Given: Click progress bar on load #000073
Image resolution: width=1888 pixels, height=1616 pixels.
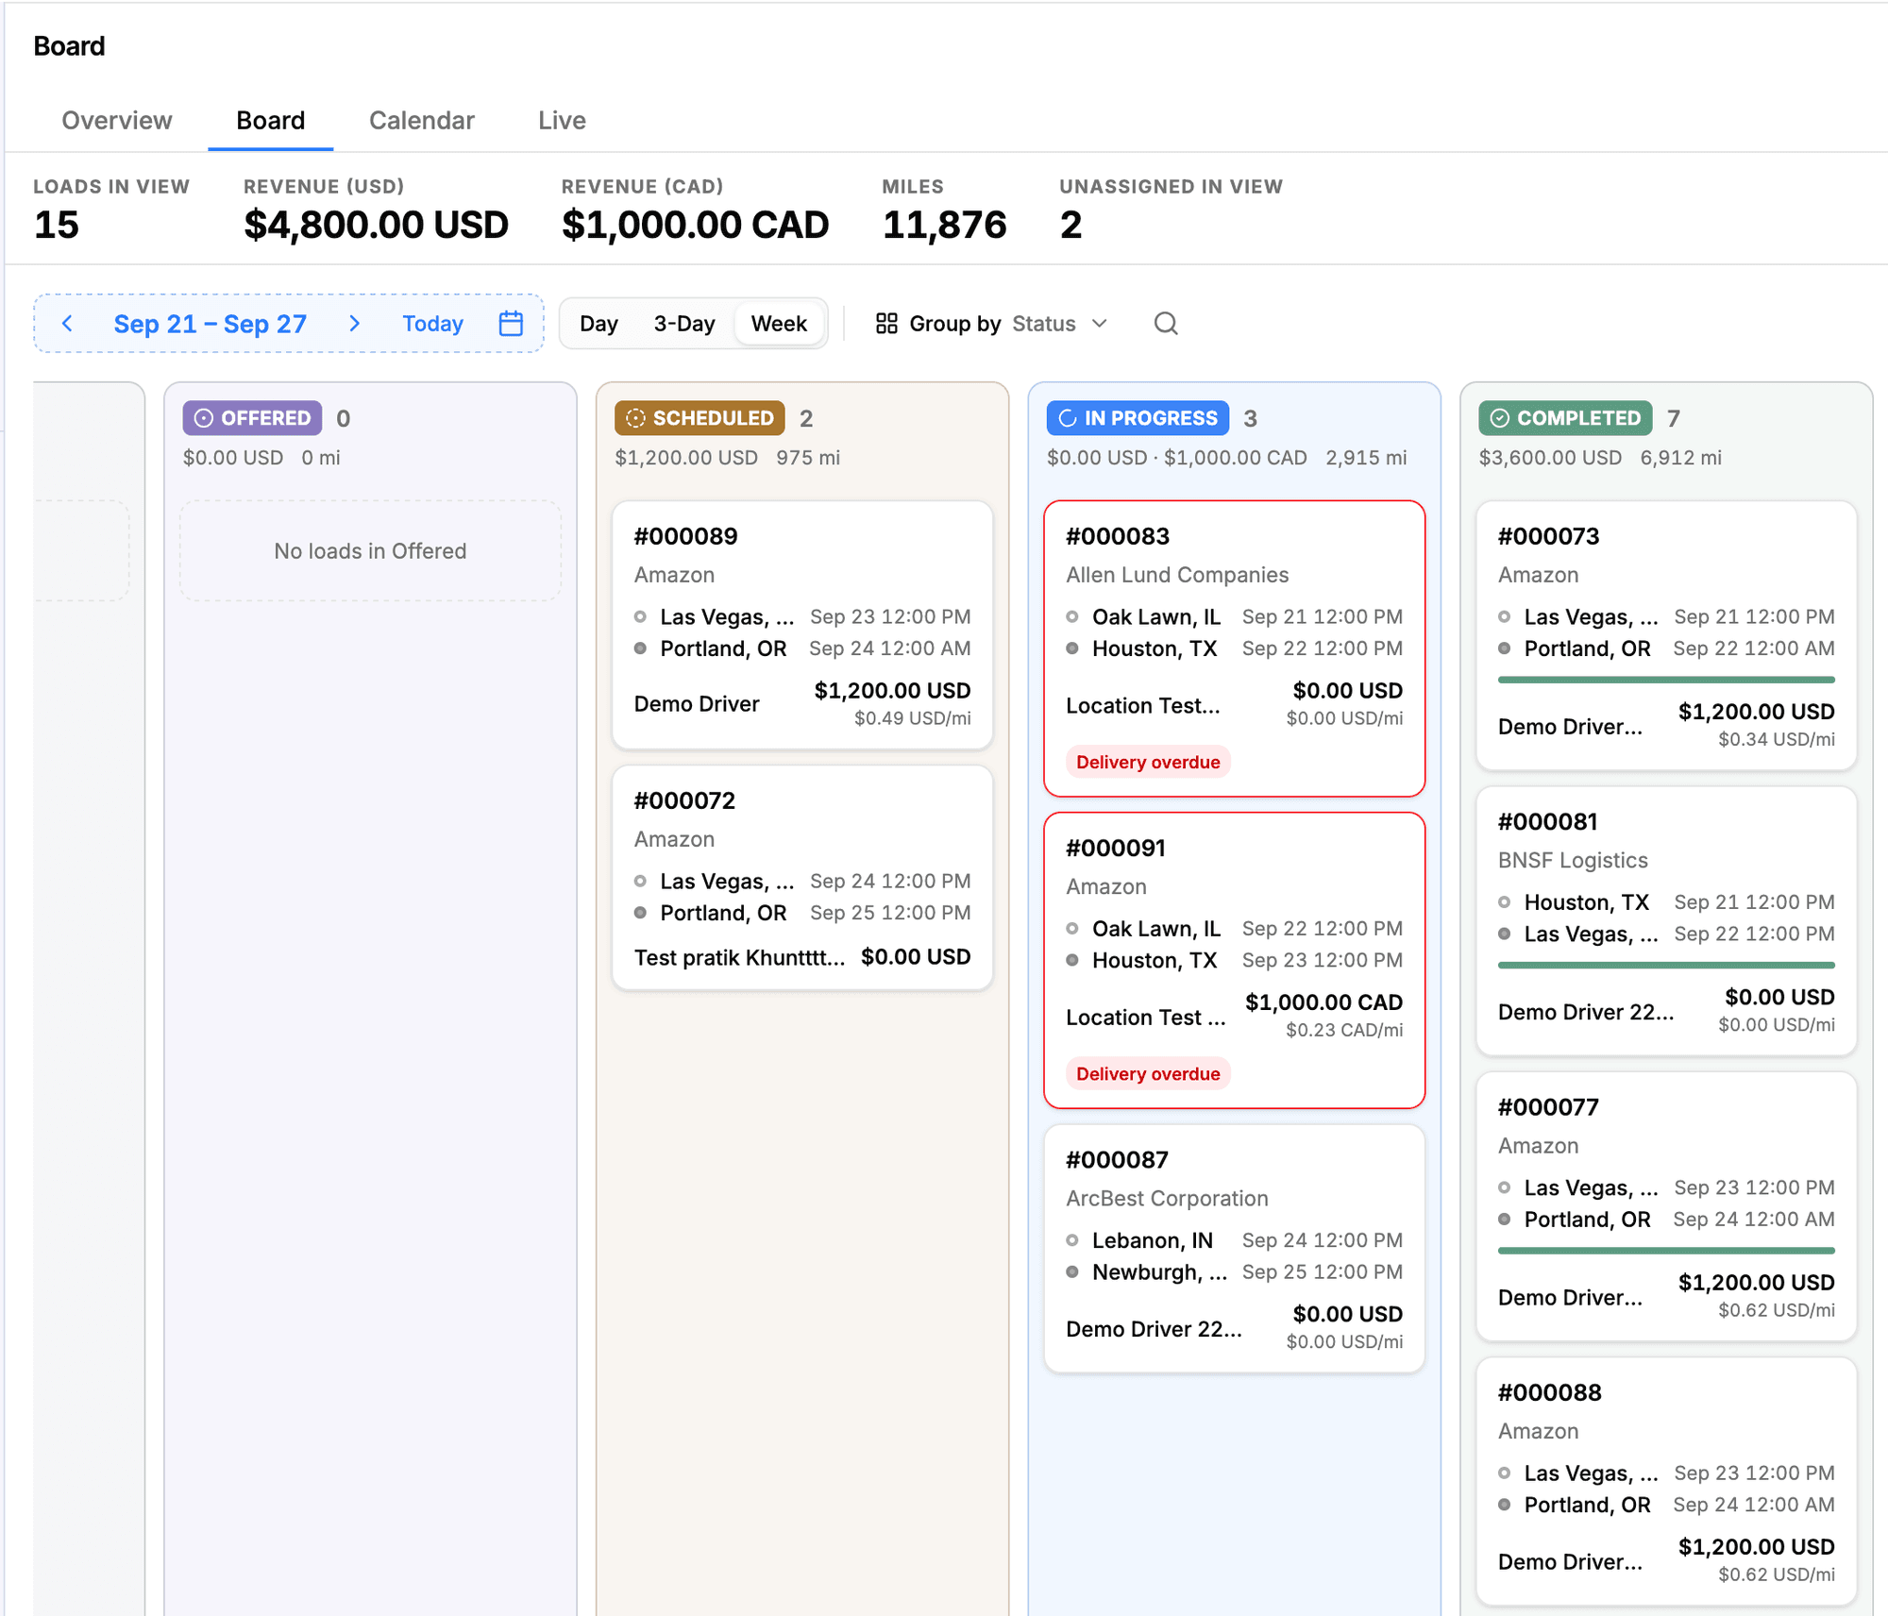Looking at the screenshot, I should click(x=1666, y=680).
